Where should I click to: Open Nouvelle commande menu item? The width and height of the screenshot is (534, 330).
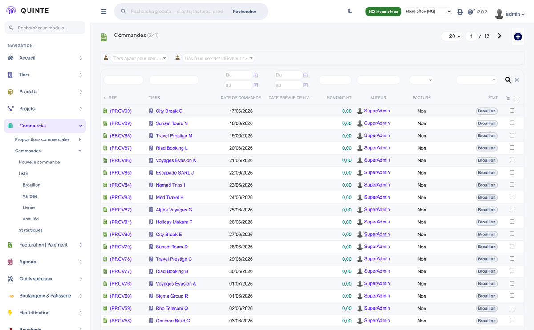(x=39, y=162)
